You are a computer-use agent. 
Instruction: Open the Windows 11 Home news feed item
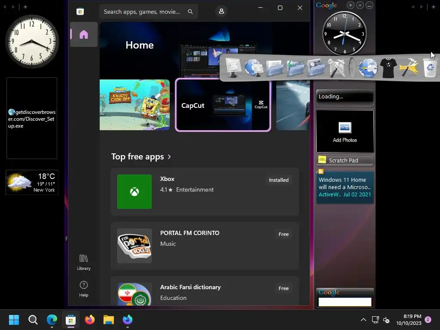pyautogui.click(x=345, y=187)
